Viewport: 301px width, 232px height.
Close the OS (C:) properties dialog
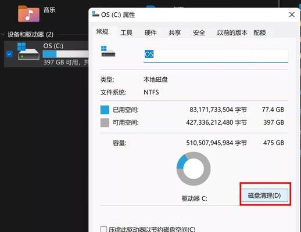click(292, 14)
